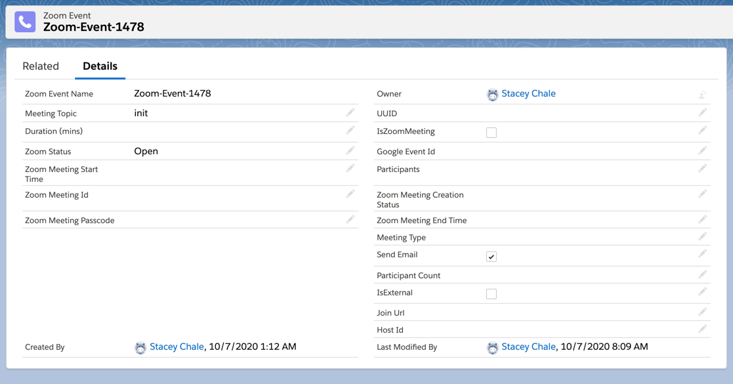Click the modified date 10/7/2020 8:09 AM
The width and height of the screenshot is (733, 384).
click(x=604, y=347)
